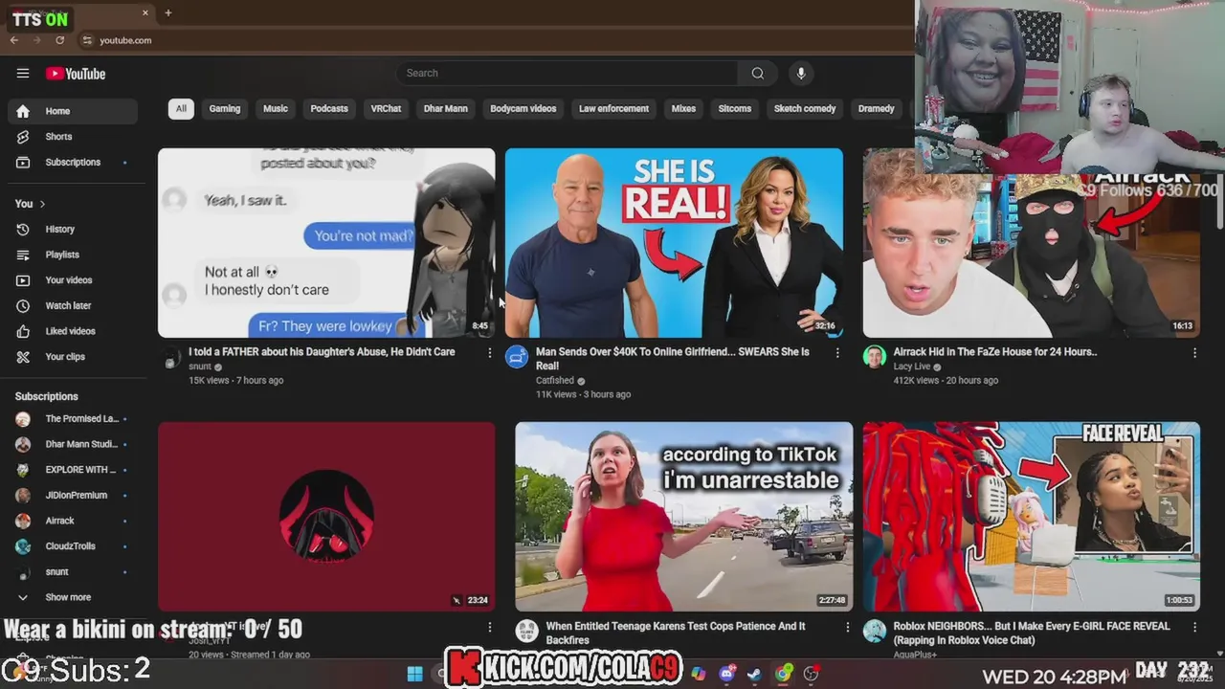Click the search magnifier button
This screenshot has width=1225, height=689.
click(757, 73)
